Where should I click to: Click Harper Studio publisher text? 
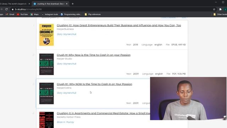point(64,59)
